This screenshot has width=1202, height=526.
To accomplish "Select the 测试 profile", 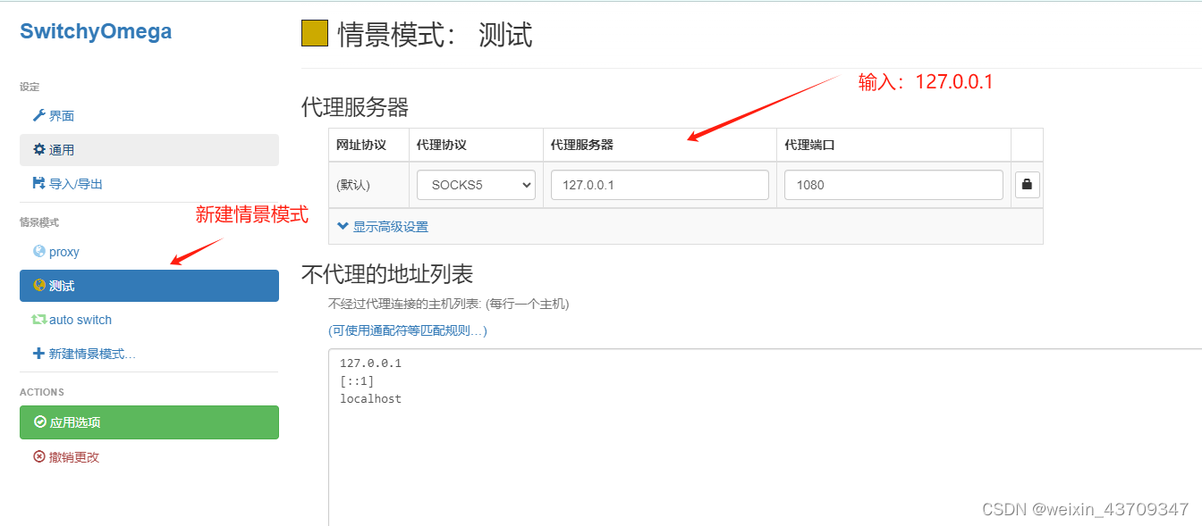I will (x=149, y=286).
